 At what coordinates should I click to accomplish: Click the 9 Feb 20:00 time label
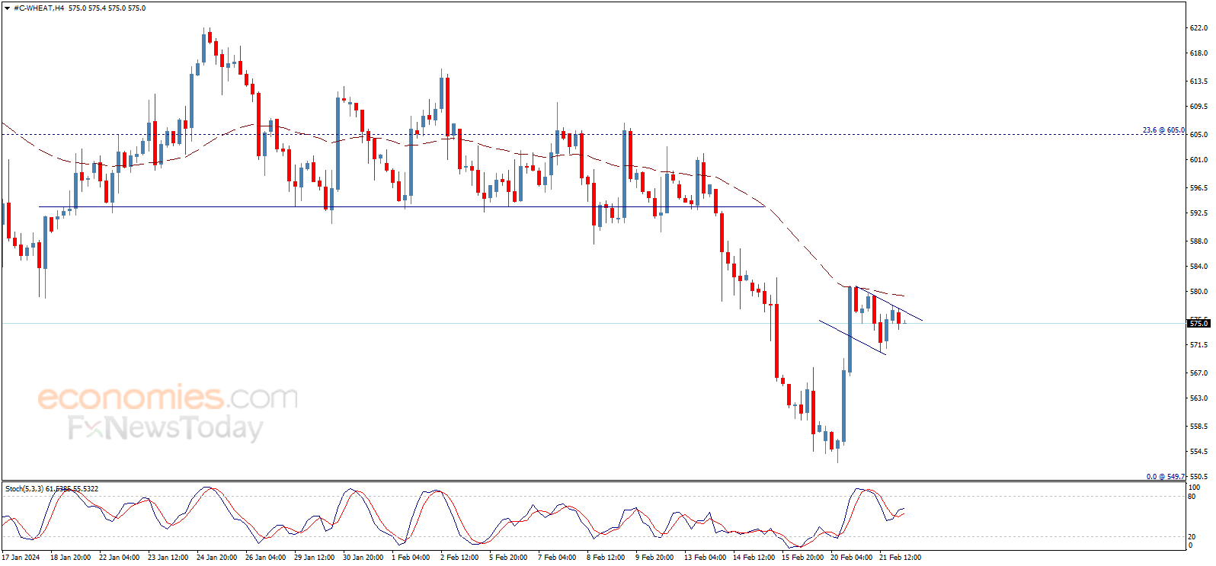tap(654, 558)
